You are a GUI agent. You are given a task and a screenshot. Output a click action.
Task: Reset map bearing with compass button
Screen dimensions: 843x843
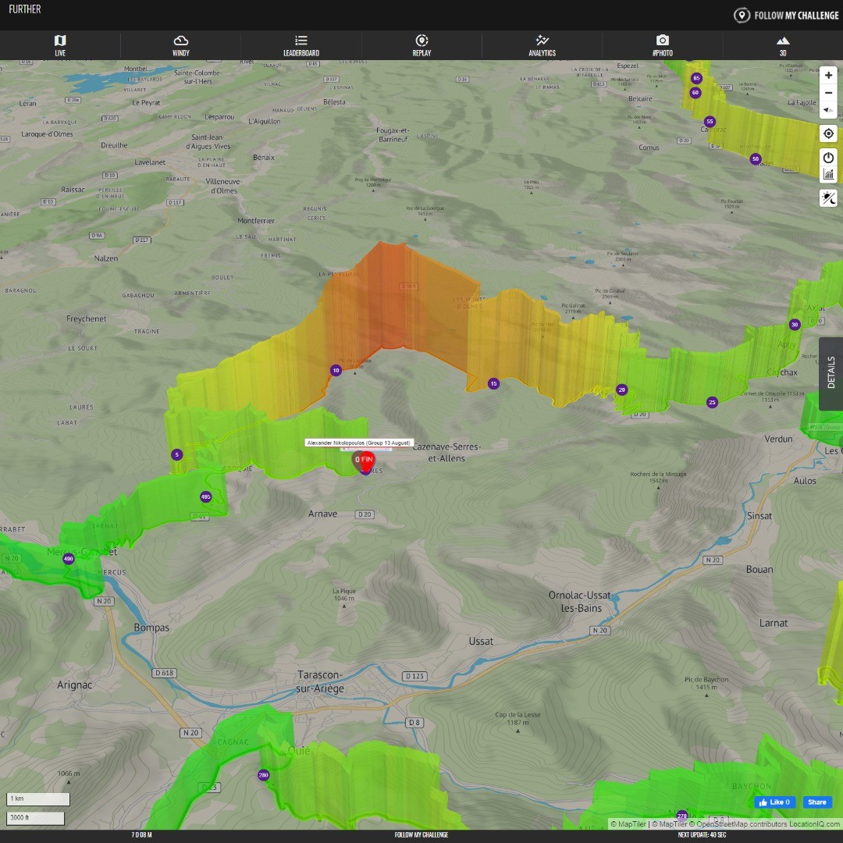pos(828,110)
